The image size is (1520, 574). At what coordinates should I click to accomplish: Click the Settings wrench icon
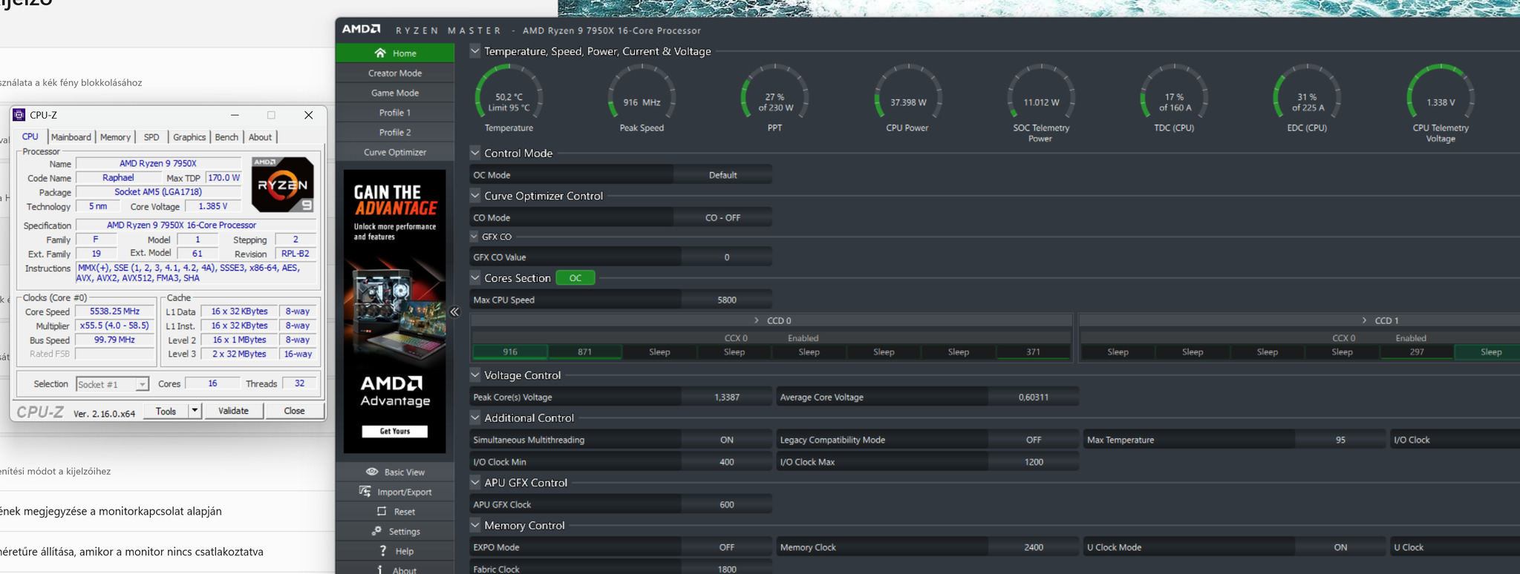376,531
